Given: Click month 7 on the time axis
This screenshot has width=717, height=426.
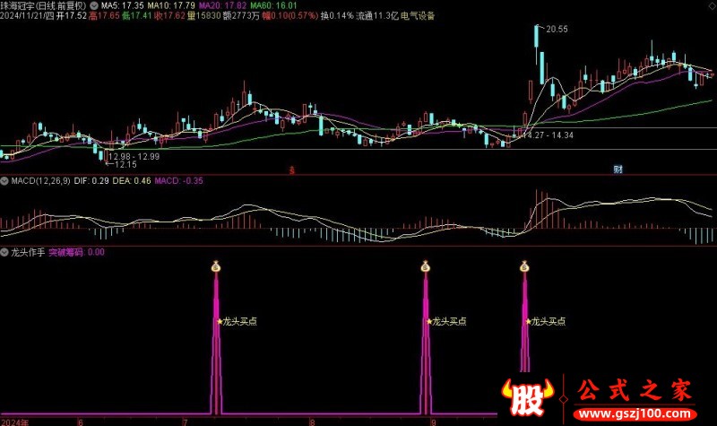Looking at the screenshot, I should coord(186,422).
